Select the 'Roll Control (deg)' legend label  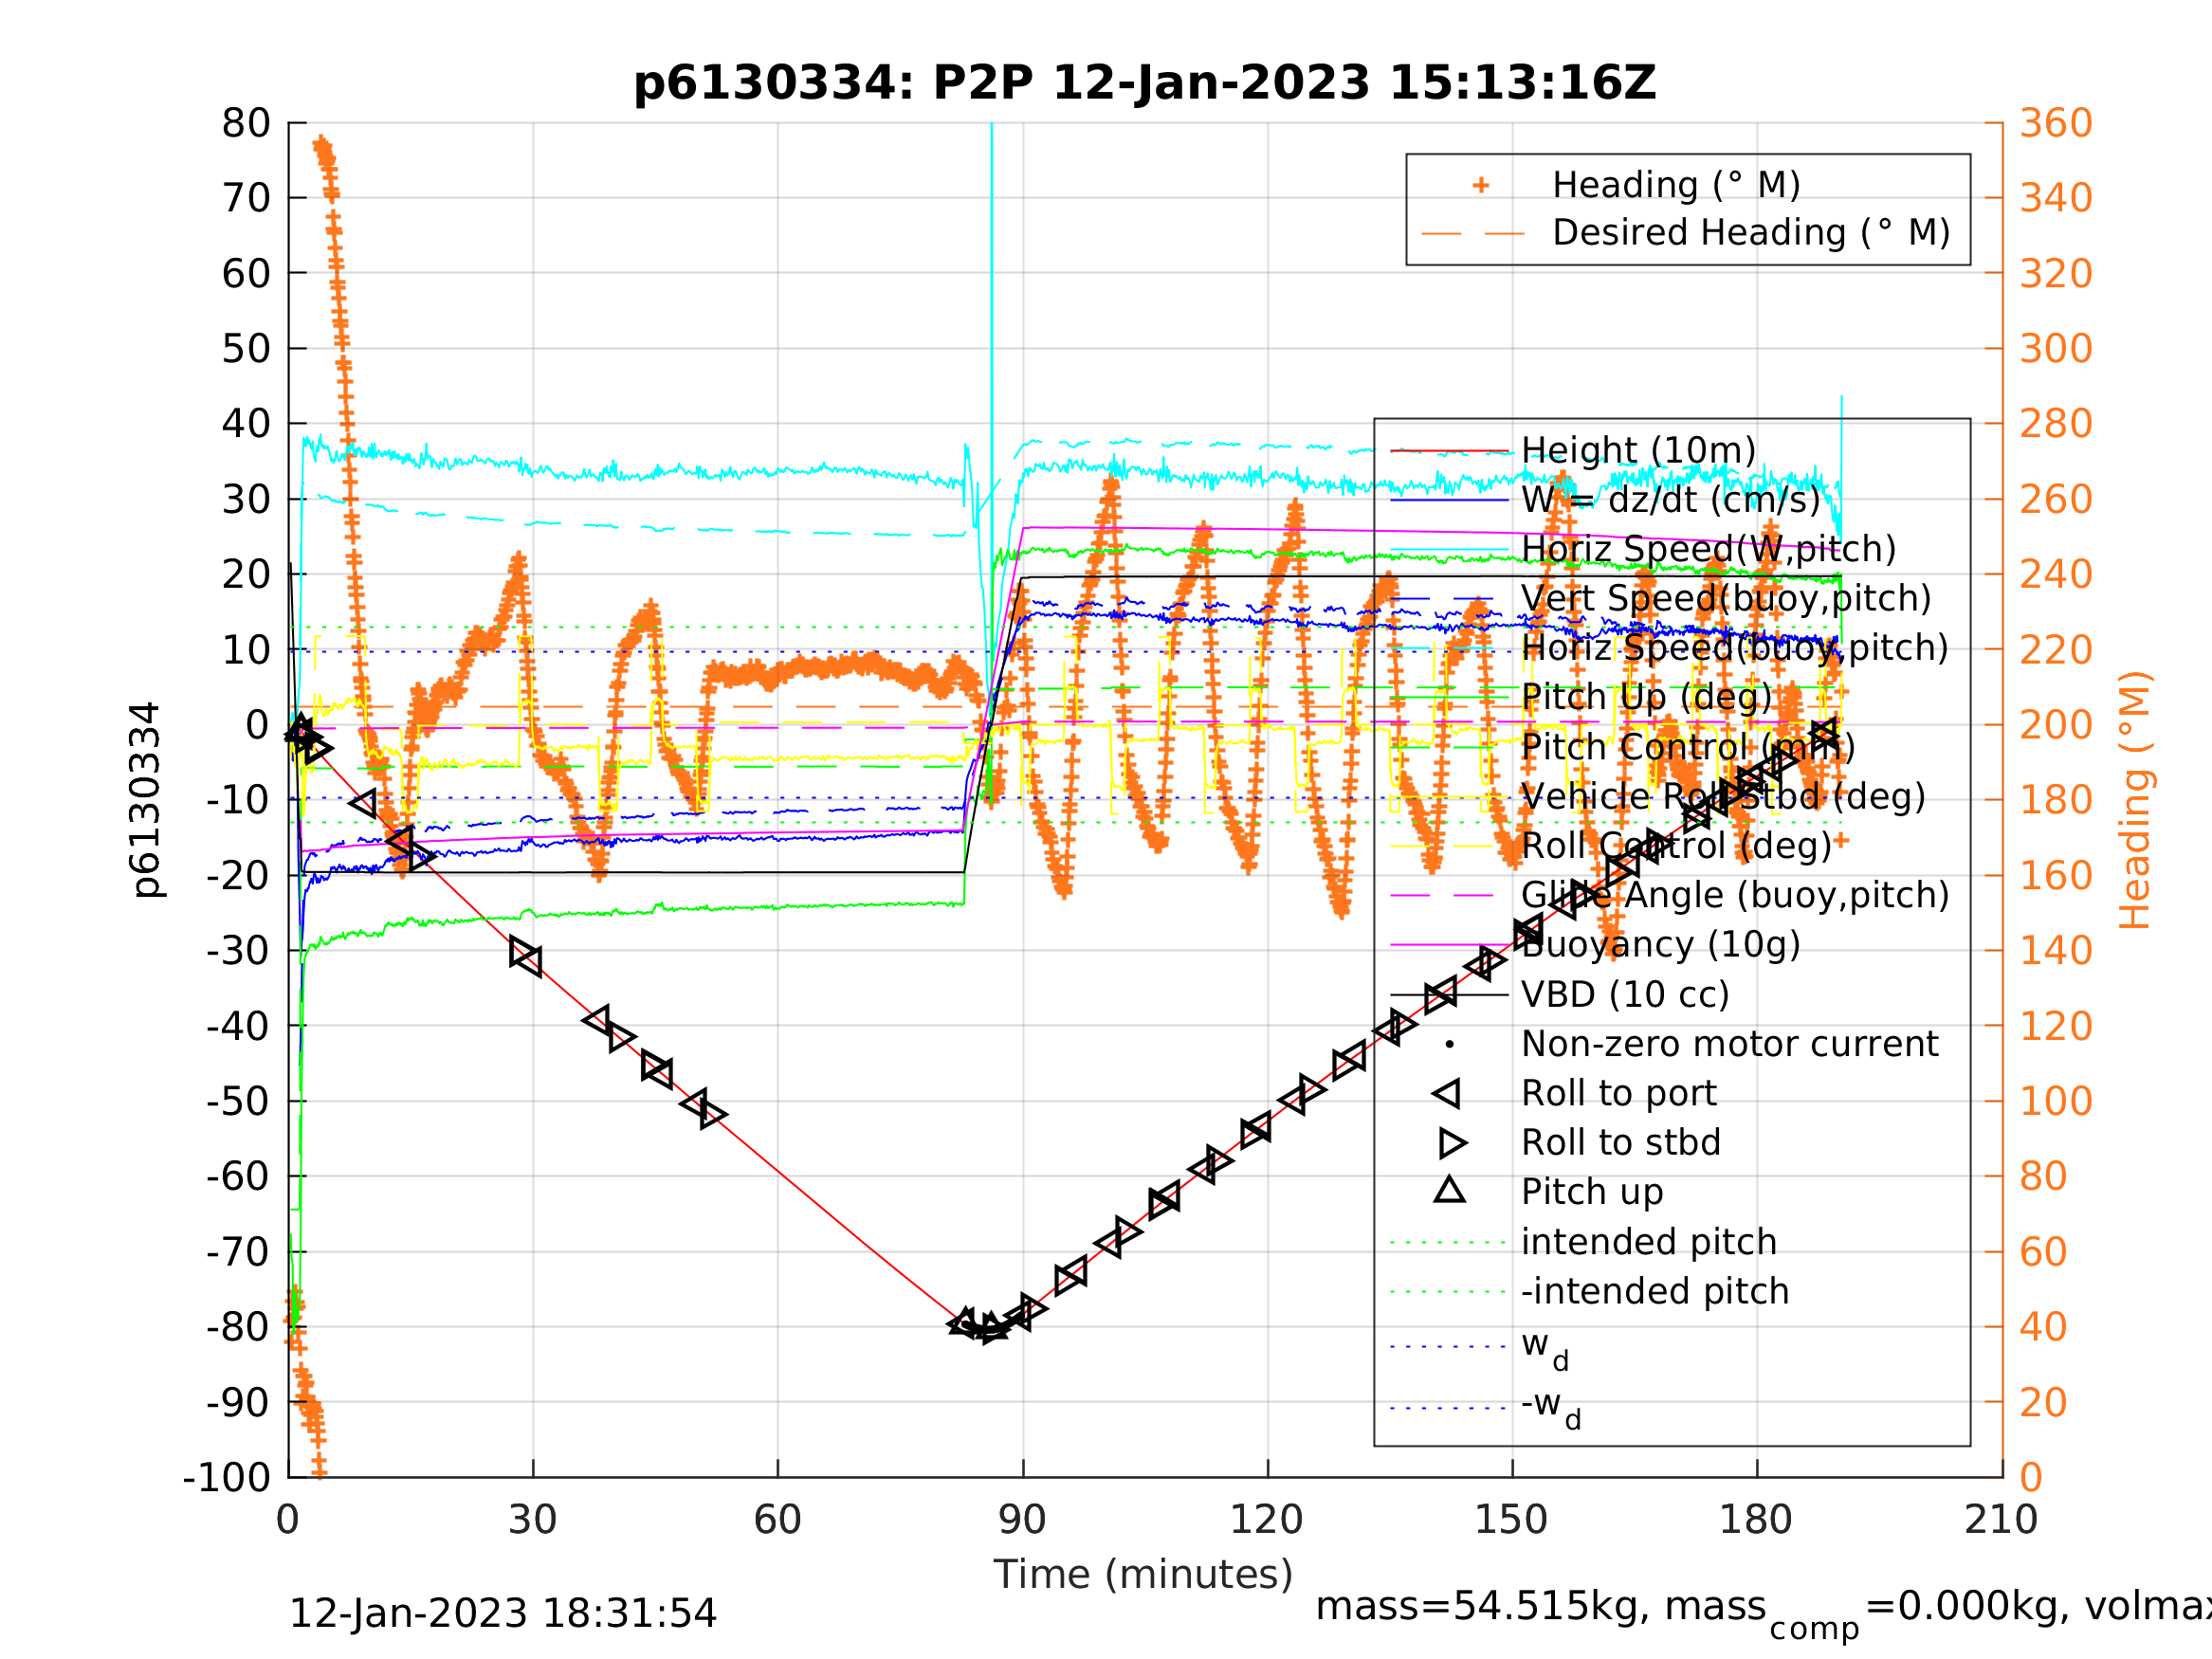tap(1677, 846)
